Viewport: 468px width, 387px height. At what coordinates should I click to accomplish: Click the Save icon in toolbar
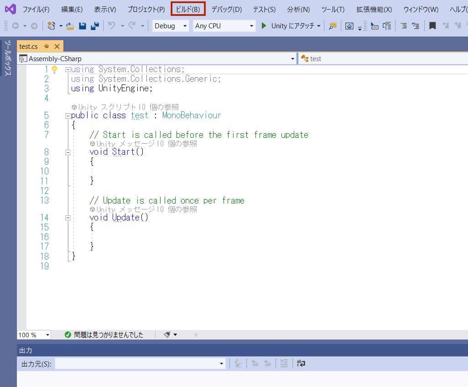pyautogui.click(x=83, y=26)
